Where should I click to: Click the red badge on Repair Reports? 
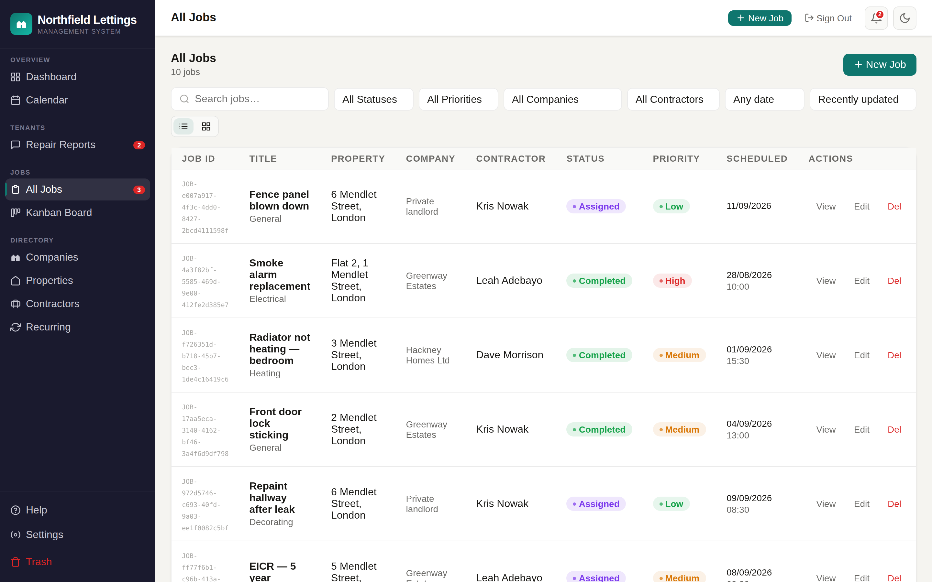point(139,145)
